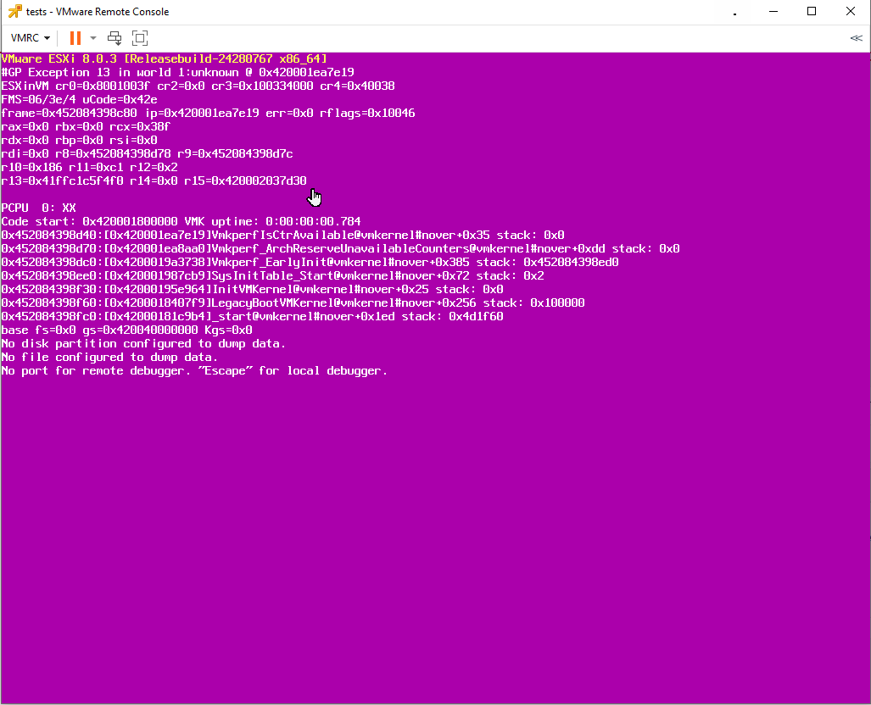Click the Vmkperf_EarlyInit stack trace line
This screenshot has width=871, height=705.
point(310,262)
